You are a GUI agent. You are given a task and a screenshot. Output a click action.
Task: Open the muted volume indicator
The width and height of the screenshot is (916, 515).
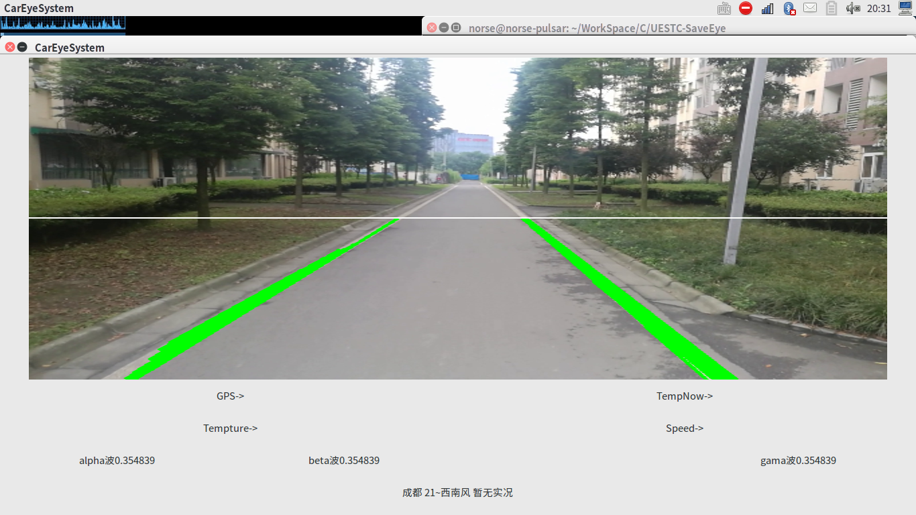pyautogui.click(x=853, y=8)
